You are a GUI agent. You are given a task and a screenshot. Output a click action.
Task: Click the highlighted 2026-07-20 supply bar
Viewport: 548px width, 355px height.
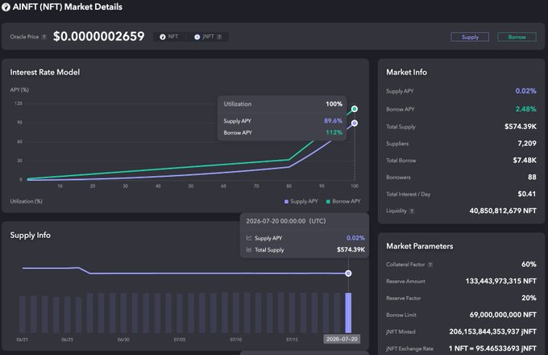pyautogui.click(x=348, y=313)
